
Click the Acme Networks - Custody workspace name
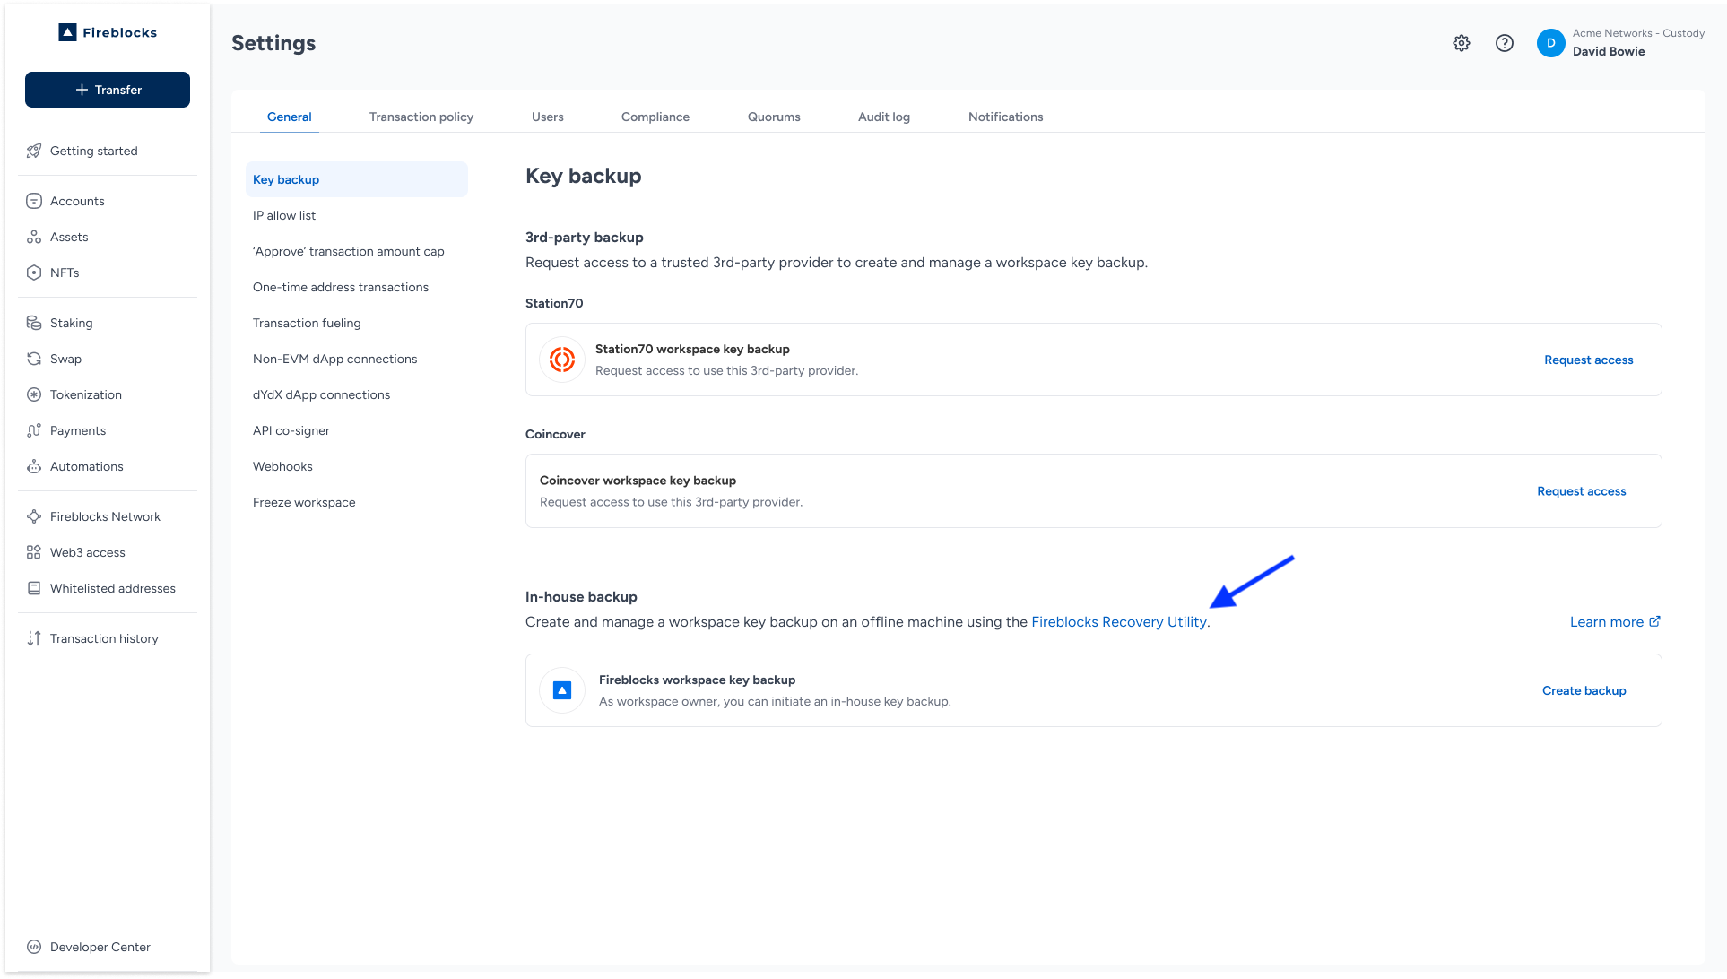1638,33
